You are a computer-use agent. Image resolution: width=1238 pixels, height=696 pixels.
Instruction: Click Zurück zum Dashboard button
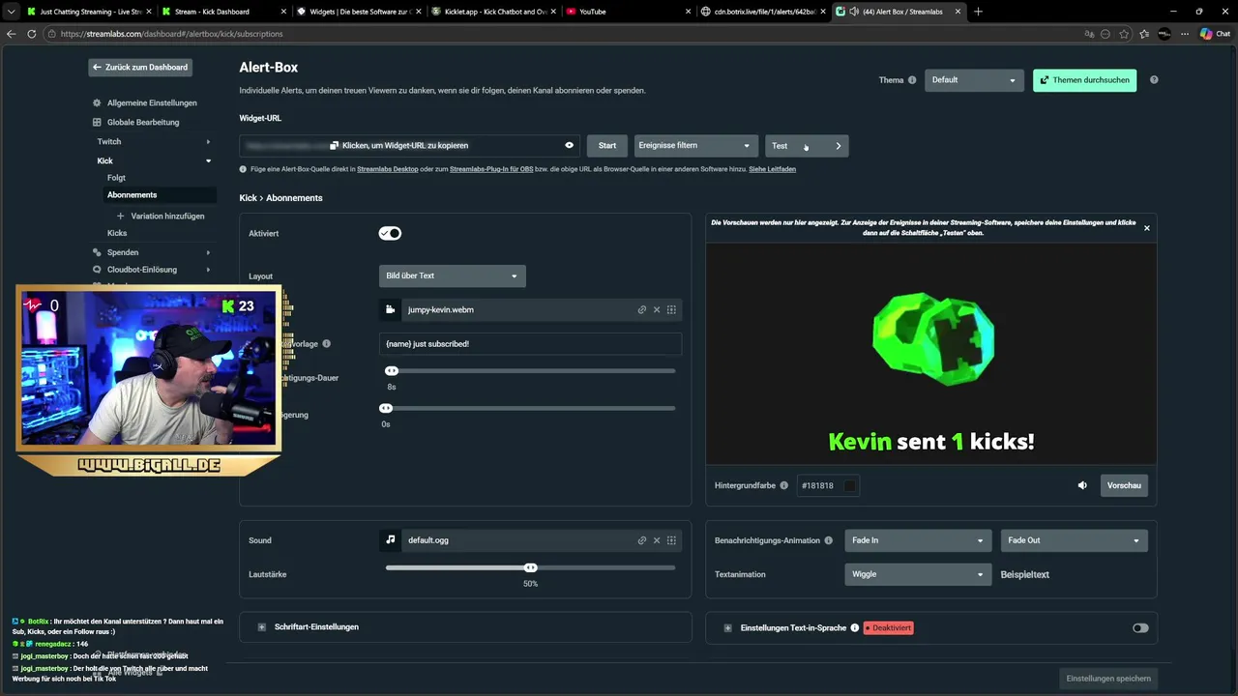click(x=140, y=67)
